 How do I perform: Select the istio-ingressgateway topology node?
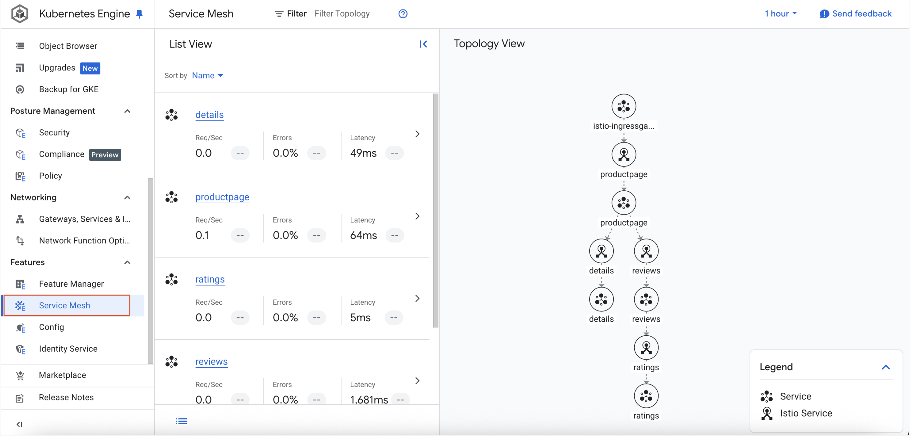(x=624, y=106)
